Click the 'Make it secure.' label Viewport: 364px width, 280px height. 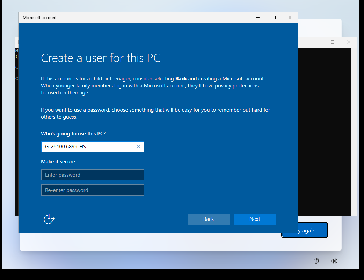[58, 162]
